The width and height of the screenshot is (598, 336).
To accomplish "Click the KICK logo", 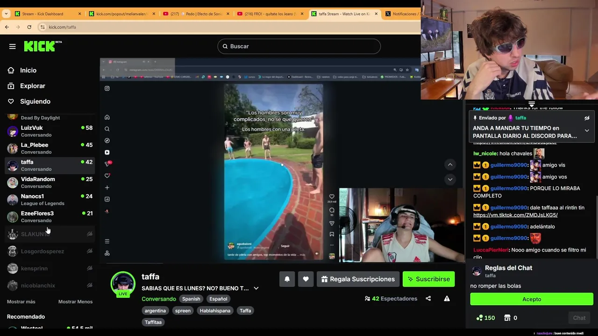I will point(43,46).
